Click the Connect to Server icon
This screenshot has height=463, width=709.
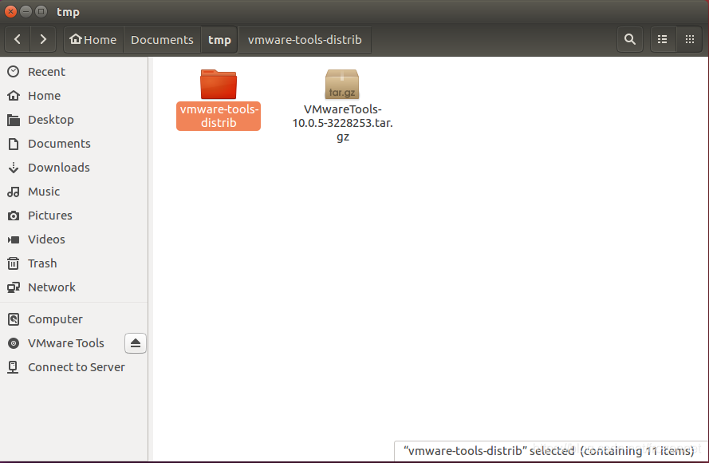click(x=13, y=367)
